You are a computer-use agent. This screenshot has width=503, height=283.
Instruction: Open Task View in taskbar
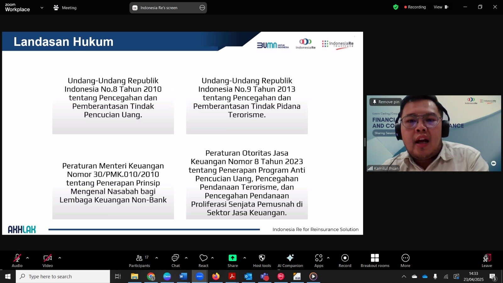[118, 276]
